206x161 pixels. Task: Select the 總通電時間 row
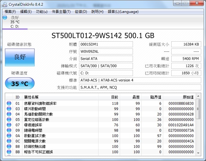pyautogui.click(x=100, y=130)
